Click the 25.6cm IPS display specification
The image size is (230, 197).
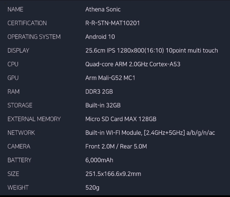pos(151,50)
